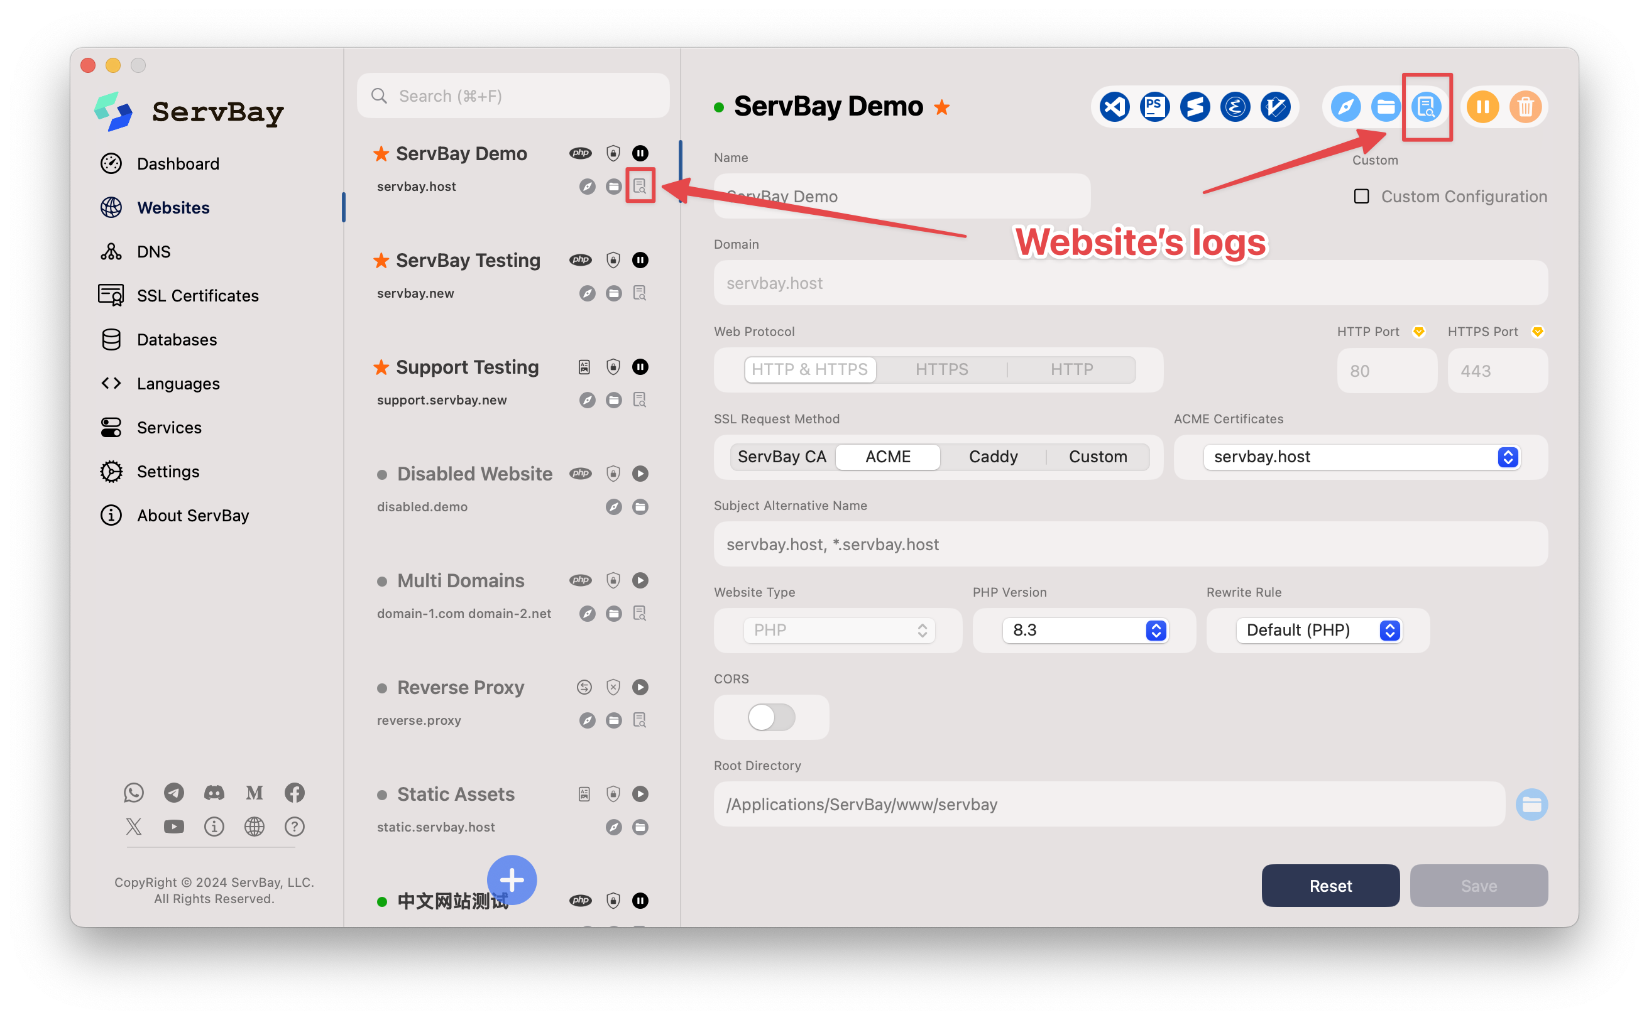Click the add new website button
1649x1020 pixels.
(511, 881)
